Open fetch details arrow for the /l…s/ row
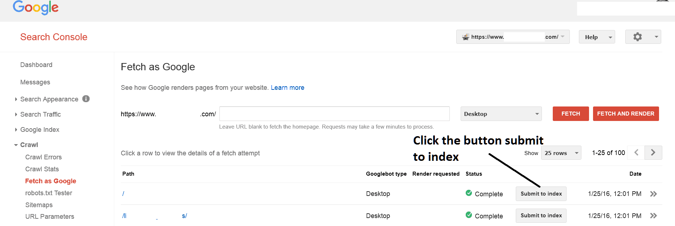 coord(653,216)
